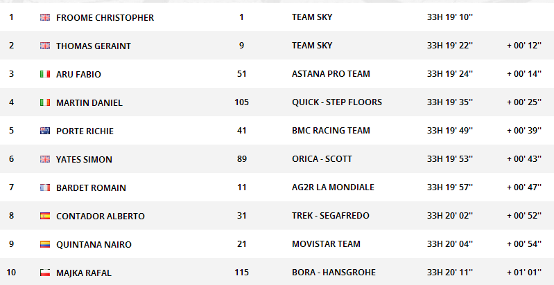Viewport: 554px width, 285px height.
Task: Click the Australian flag beside Porte Richie
Action: (45, 131)
